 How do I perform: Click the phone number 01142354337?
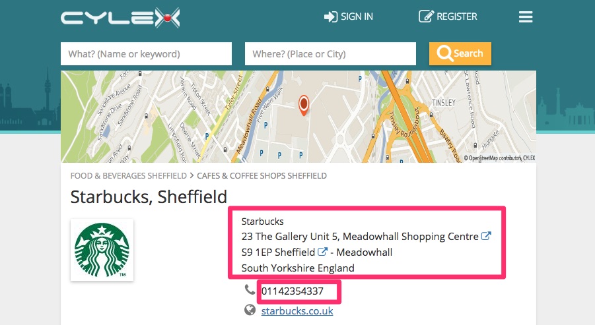click(293, 291)
